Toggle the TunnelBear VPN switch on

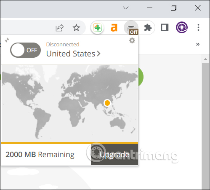[x=25, y=50]
